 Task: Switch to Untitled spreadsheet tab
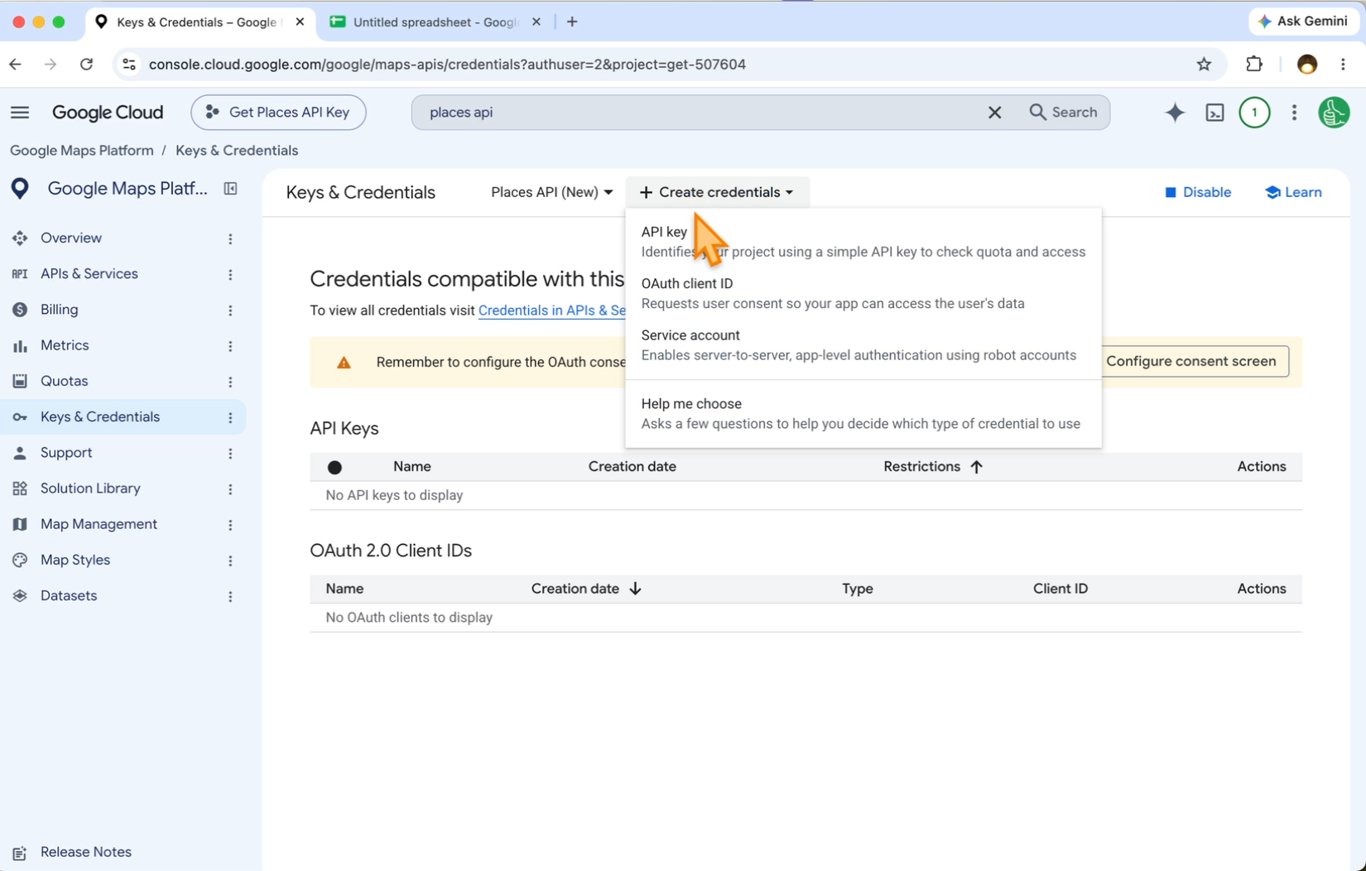(x=436, y=22)
